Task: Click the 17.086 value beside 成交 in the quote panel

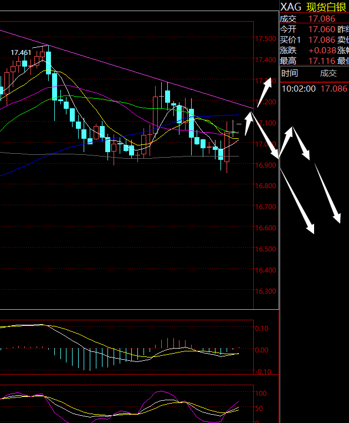Action: coord(322,19)
